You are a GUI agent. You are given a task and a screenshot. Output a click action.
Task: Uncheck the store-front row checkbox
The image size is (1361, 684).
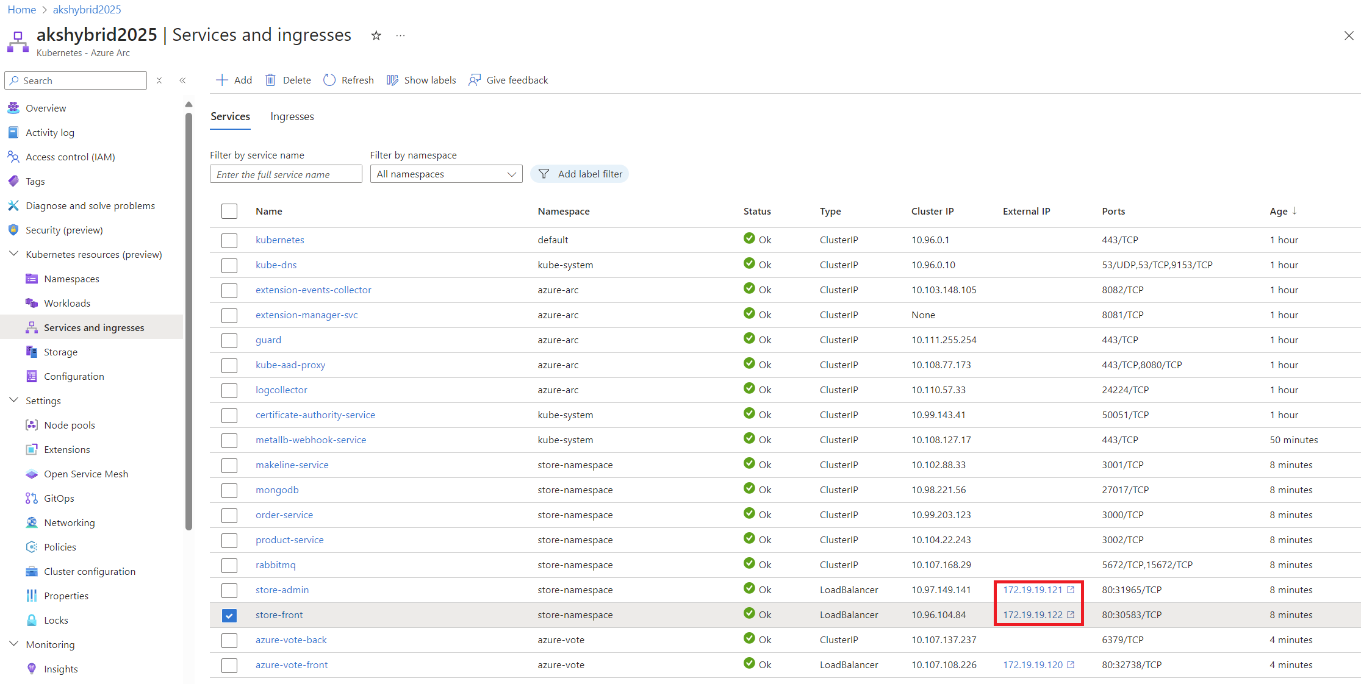coord(229,615)
